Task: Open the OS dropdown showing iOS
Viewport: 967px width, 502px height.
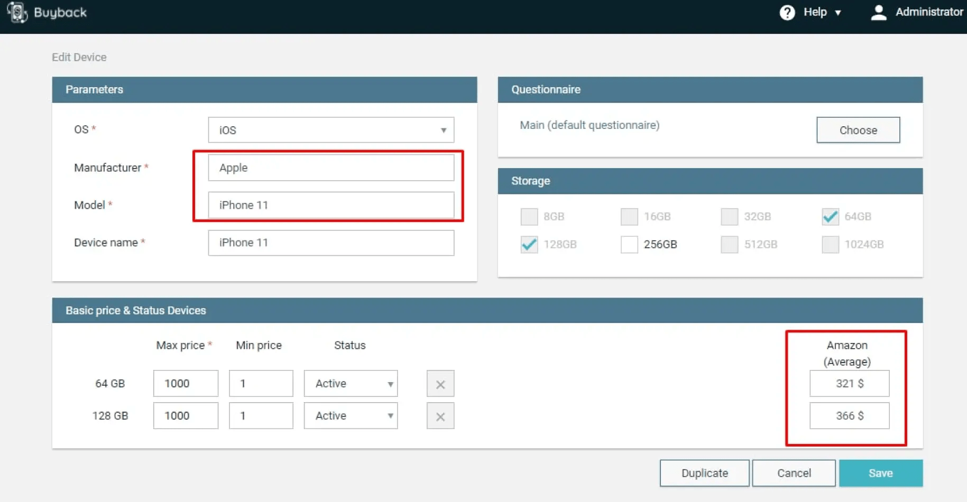Action: 331,130
